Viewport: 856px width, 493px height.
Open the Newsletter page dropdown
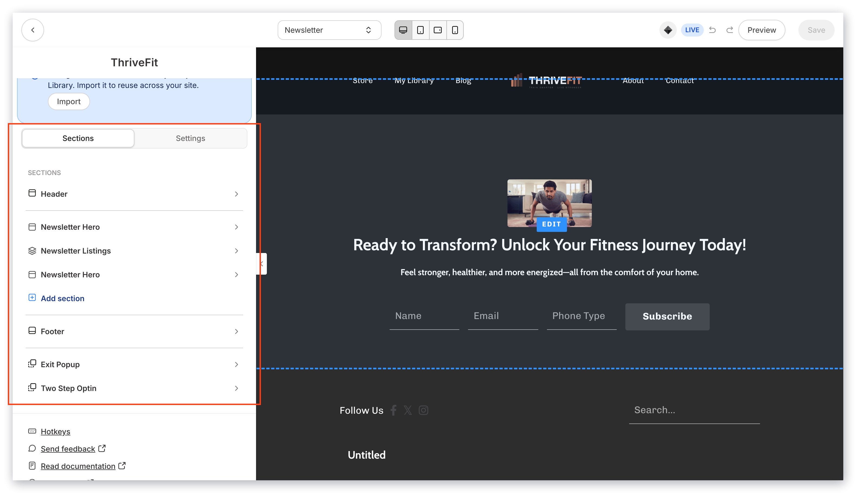tap(329, 30)
